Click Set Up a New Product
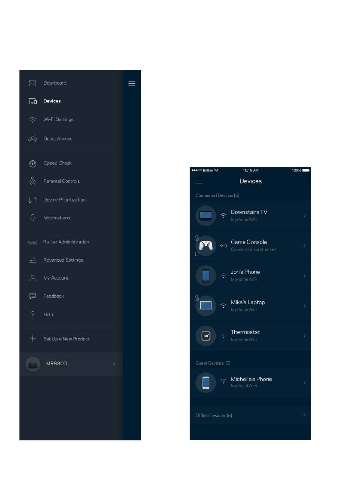 pyautogui.click(x=66, y=339)
